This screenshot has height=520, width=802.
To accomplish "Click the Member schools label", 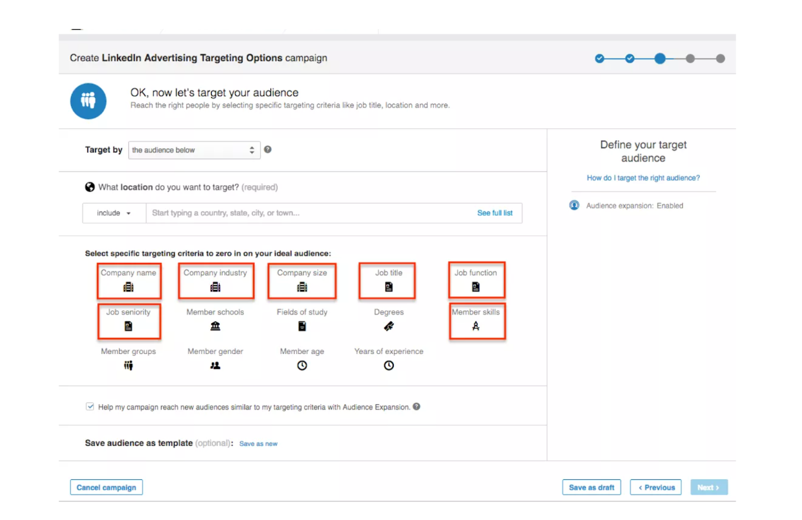I will 215,312.
